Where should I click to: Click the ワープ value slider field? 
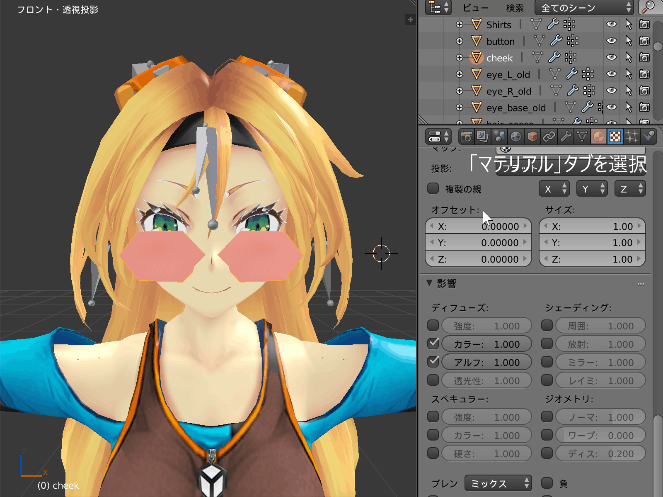point(600,435)
